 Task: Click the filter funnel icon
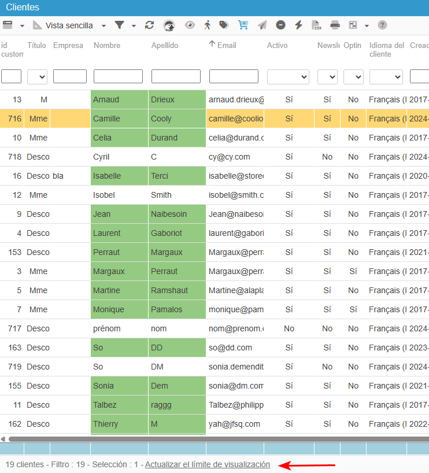[120, 25]
